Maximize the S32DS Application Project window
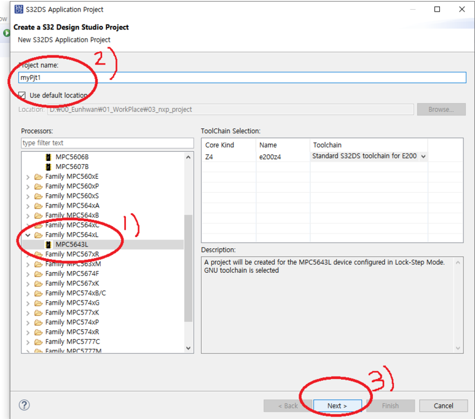Image resolution: width=475 pixels, height=419 pixels. point(437,9)
